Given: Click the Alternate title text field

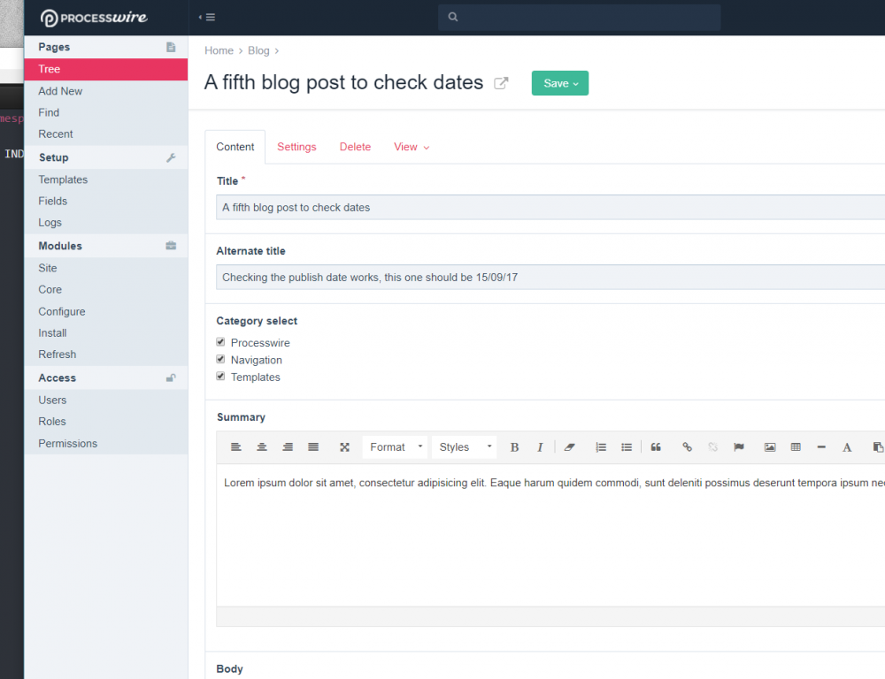Looking at the screenshot, I should click(x=549, y=278).
